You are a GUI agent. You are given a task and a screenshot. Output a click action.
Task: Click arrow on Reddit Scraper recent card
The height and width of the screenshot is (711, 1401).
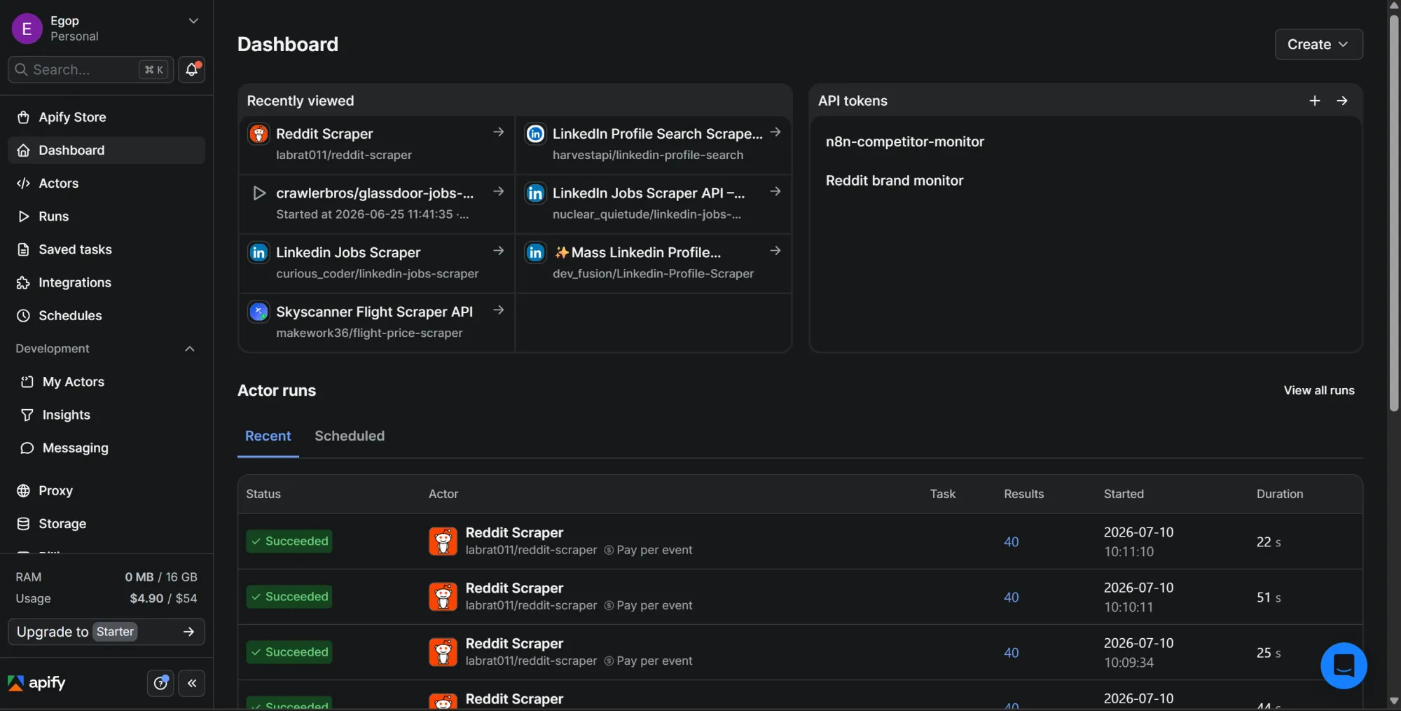(498, 132)
